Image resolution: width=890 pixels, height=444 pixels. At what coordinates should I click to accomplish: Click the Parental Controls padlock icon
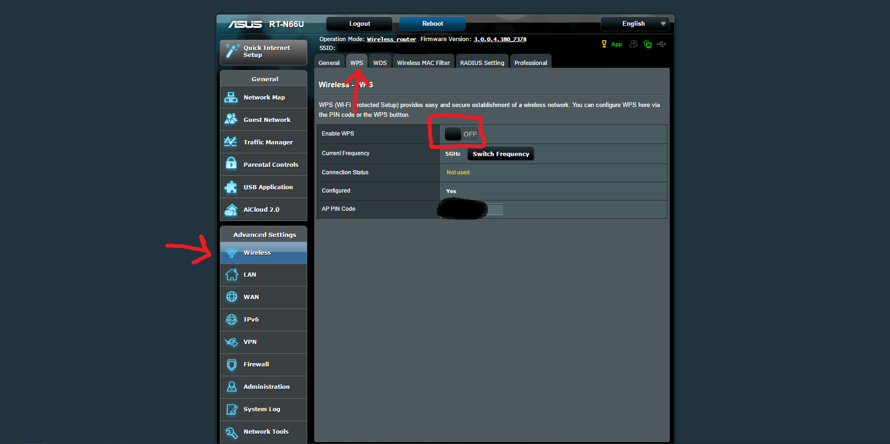pyautogui.click(x=231, y=164)
